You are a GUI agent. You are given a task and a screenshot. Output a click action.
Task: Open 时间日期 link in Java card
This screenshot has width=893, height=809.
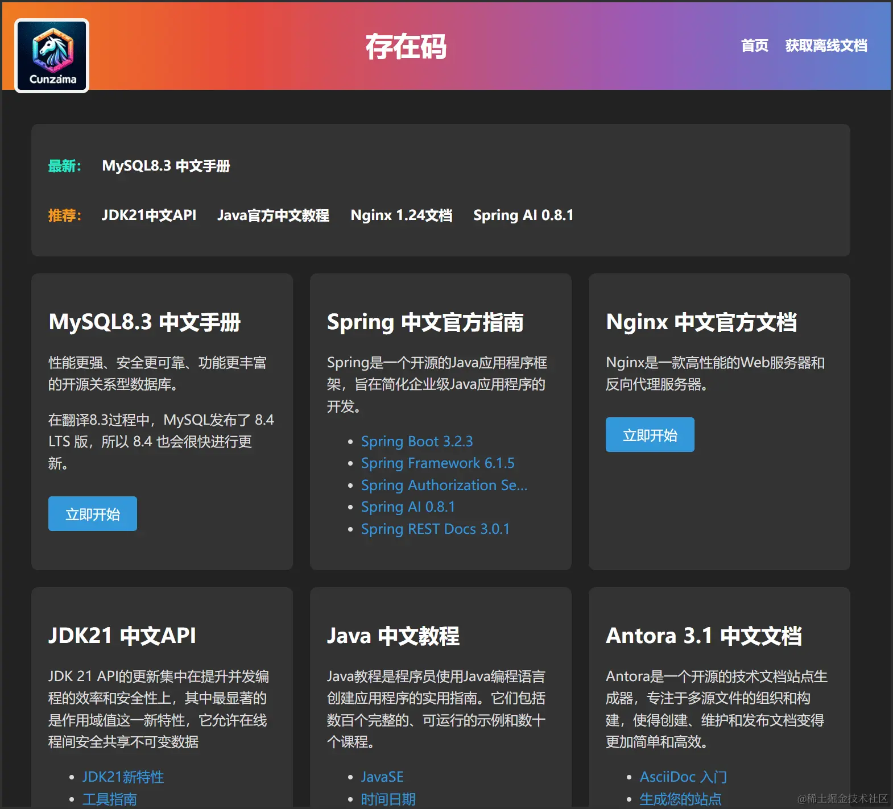388,799
